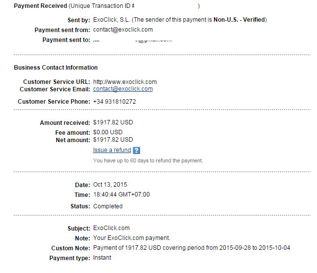Click the Issue a refund link
This screenshot has width=317, height=273.
point(112,150)
